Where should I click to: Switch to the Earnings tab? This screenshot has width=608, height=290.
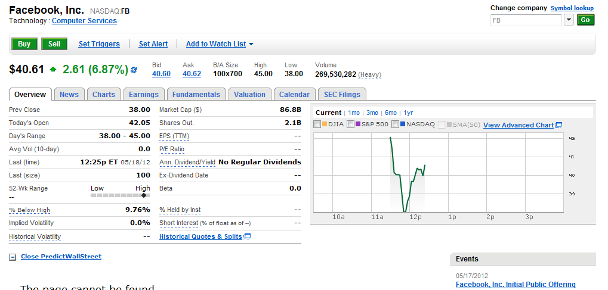144,95
